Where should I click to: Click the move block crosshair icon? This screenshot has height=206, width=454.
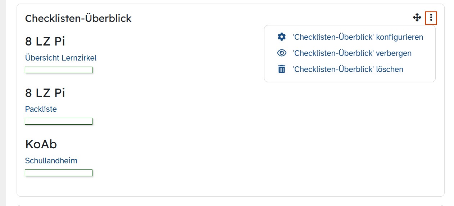tap(417, 18)
